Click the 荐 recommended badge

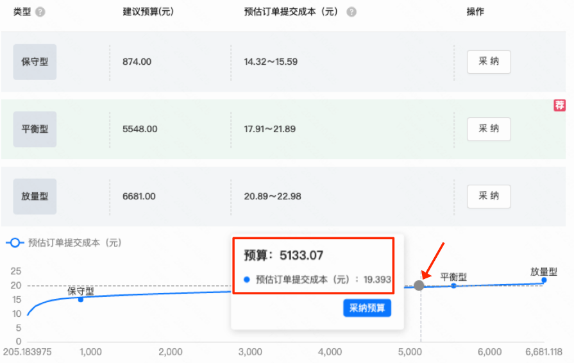click(559, 105)
